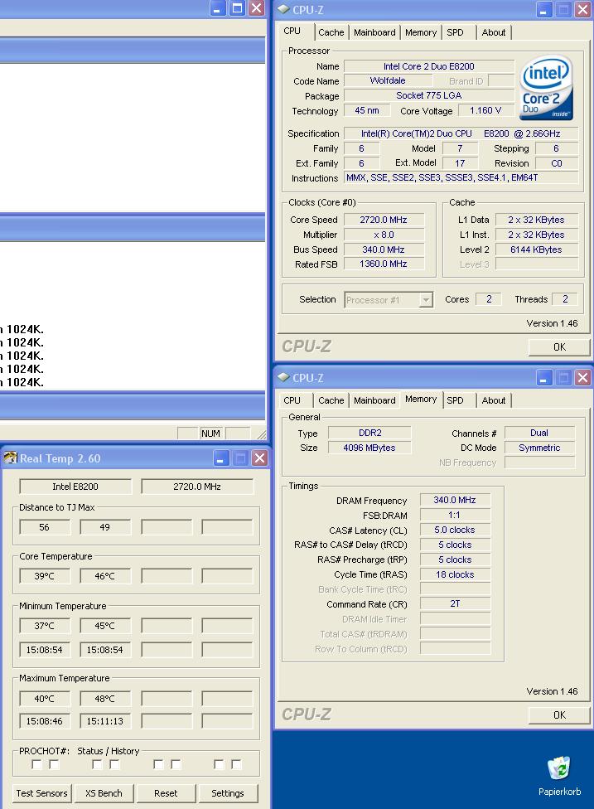Viewport: 594px width, 809px height.
Task: Toggle second checkbox of third PROCHOT# pair
Action: click(176, 764)
